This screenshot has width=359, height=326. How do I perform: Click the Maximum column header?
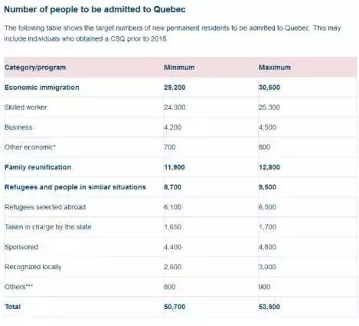point(275,68)
